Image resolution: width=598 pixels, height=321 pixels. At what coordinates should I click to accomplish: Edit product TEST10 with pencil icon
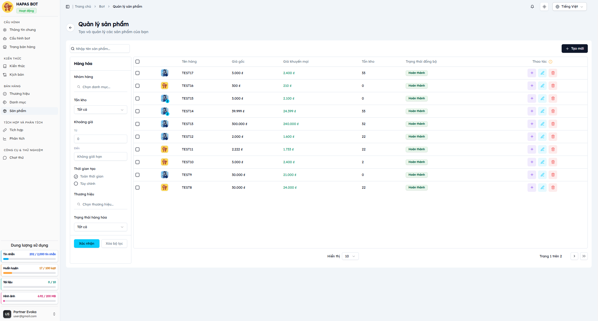(x=542, y=162)
